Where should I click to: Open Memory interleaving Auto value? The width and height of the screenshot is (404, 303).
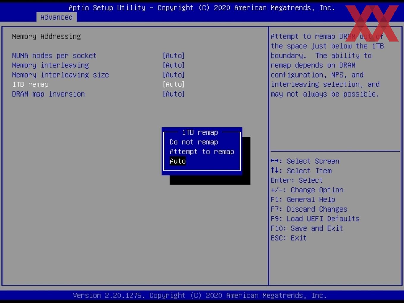click(x=174, y=65)
